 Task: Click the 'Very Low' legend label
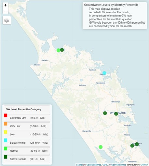15,126
